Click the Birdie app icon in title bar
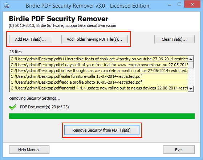The height and width of the screenshot is (160, 203). pyautogui.click(x=7, y=5)
